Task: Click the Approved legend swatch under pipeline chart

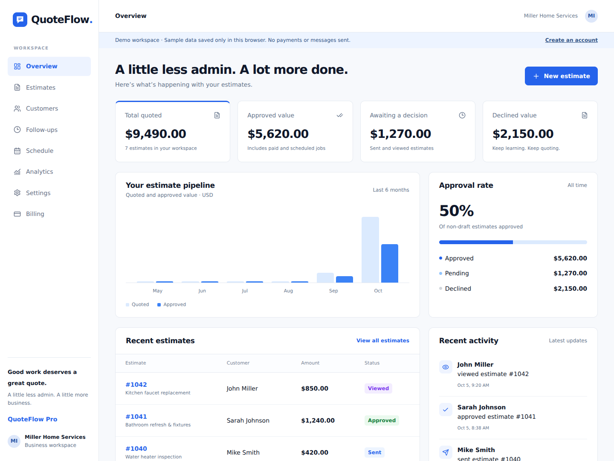Action: coord(159,305)
